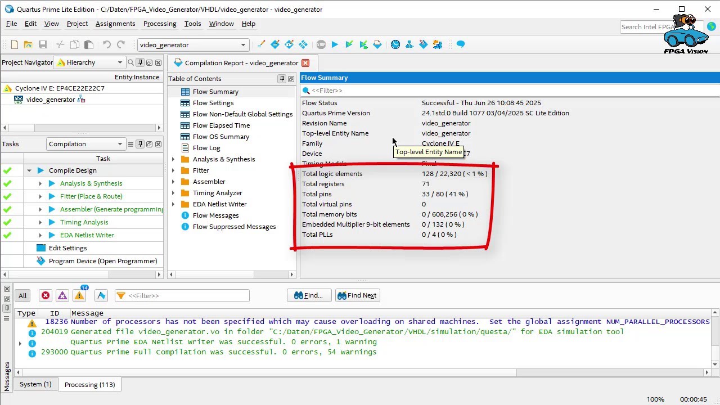Image resolution: width=720 pixels, height=405 pixels.
Task: Show All messages
Action: point(22,295)
